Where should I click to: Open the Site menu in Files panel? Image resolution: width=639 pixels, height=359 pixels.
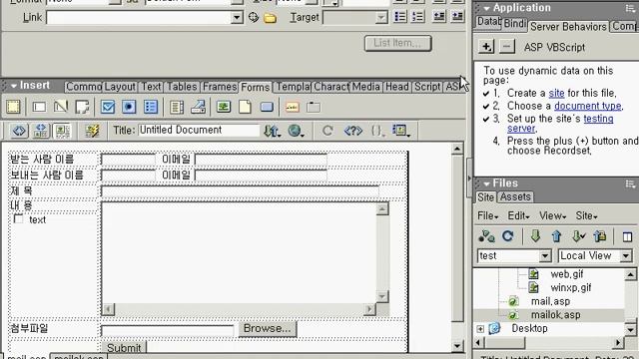[586, 215]
